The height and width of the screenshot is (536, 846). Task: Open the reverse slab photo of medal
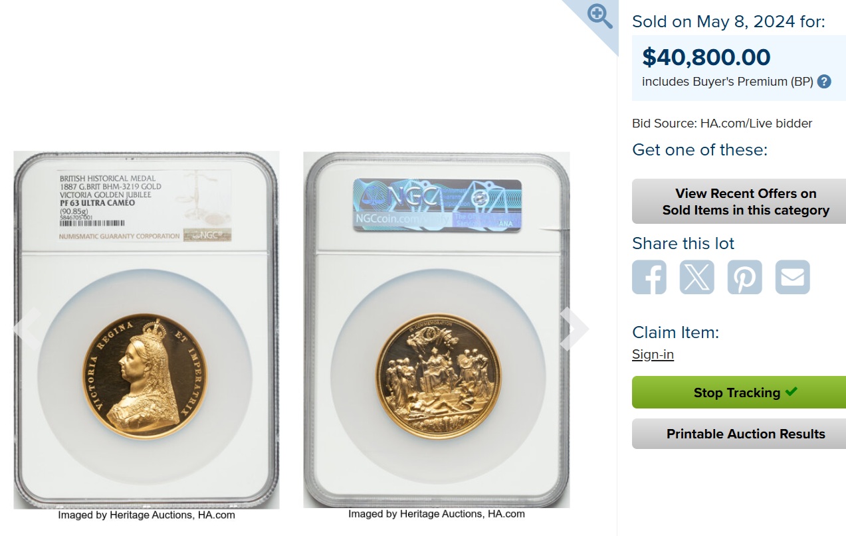[x=437, y=329]
